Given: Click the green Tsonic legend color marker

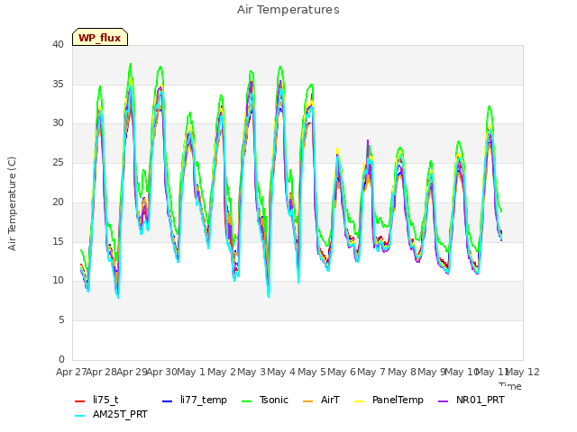Looking at the screenshot, I should [x=247, y=401].
